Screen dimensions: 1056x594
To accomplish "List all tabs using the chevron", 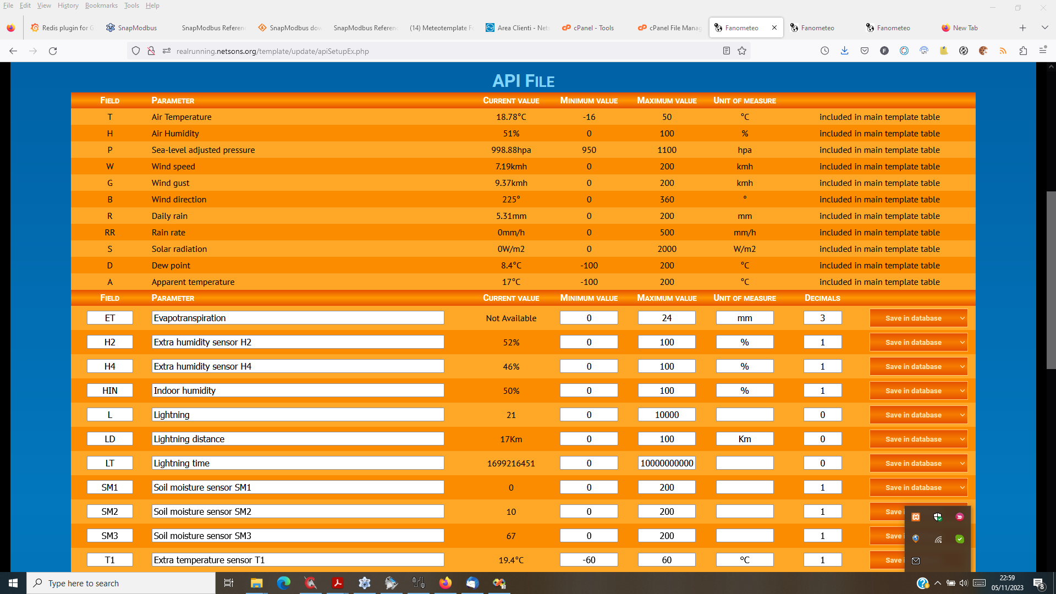I will [1044, 28].
